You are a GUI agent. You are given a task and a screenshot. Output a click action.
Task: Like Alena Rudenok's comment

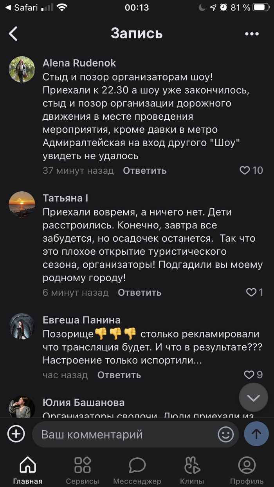245,170
